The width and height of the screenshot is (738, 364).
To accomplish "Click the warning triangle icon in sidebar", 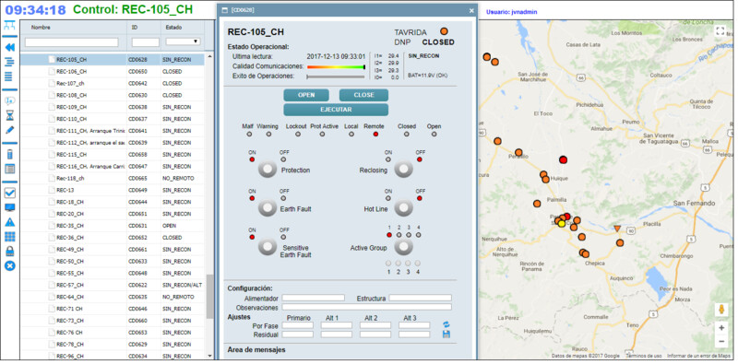I will pos(10,222).
